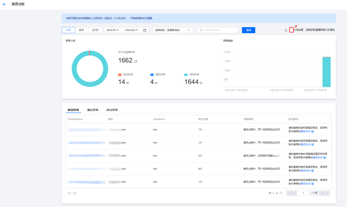Click the 共 5 条 total label
The width and height of the screenshot is (347, 207).
[x=72, y=193]
